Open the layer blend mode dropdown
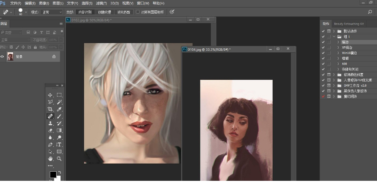 [x=16, y=40]
